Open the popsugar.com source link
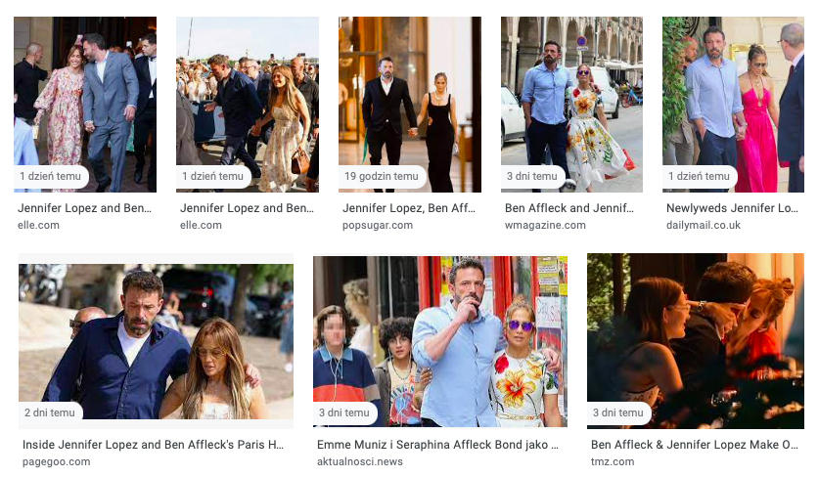Viewport: 818px width, 477px height. (x=377, y=225)
